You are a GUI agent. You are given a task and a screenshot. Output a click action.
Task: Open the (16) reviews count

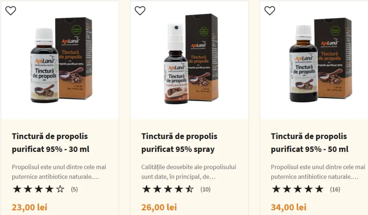pos(335,190)
